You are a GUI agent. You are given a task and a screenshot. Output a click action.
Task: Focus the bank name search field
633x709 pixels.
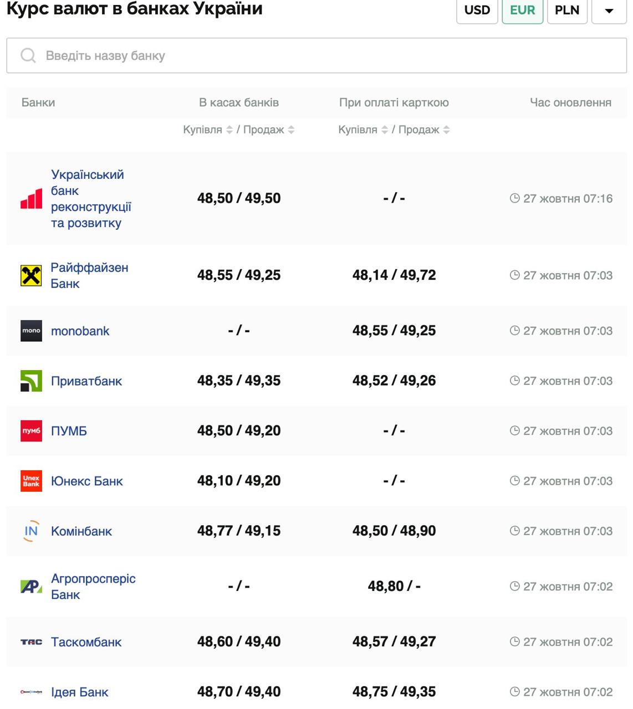333,55
